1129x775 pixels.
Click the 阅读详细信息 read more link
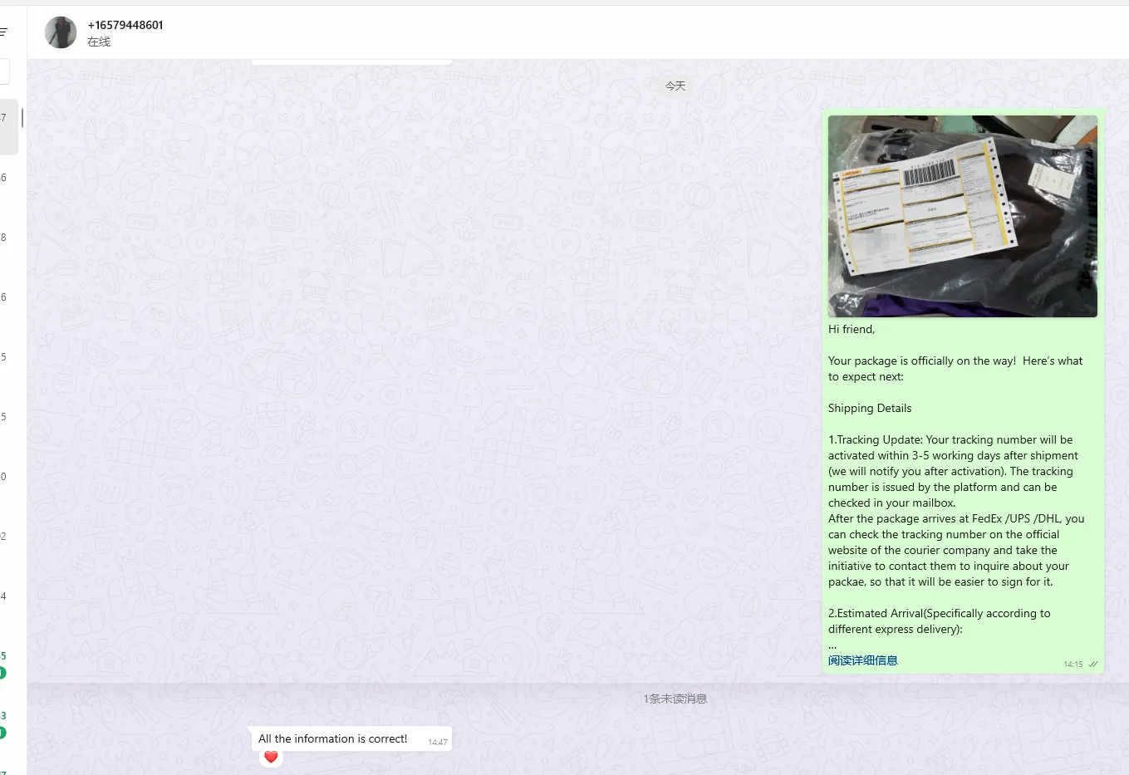pyautogui.click(x=862, y=660)
